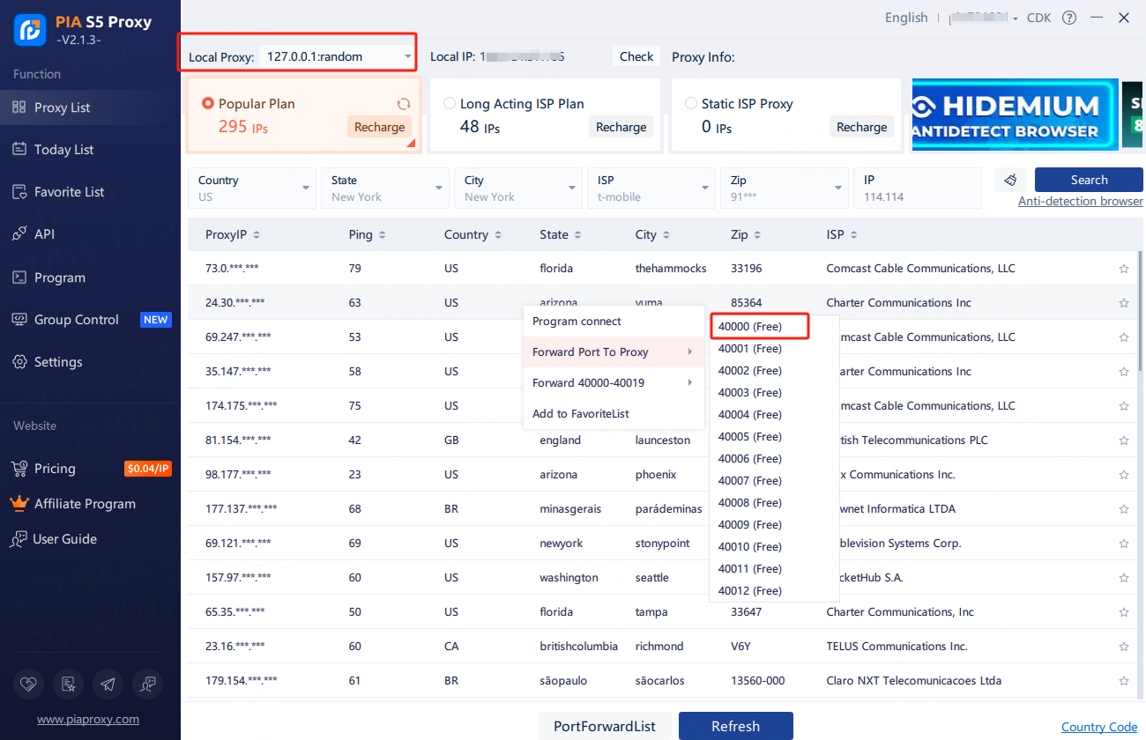The image size is (1146, 740).
Task: Star the 69.121 stonypoint row
Action: pyautogui.click(x=1124, y=544)
